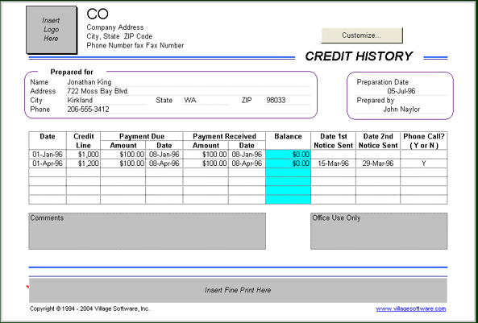Select the Prepared by field John Naylor
478x323 pixels.
[x=401, y=110]
